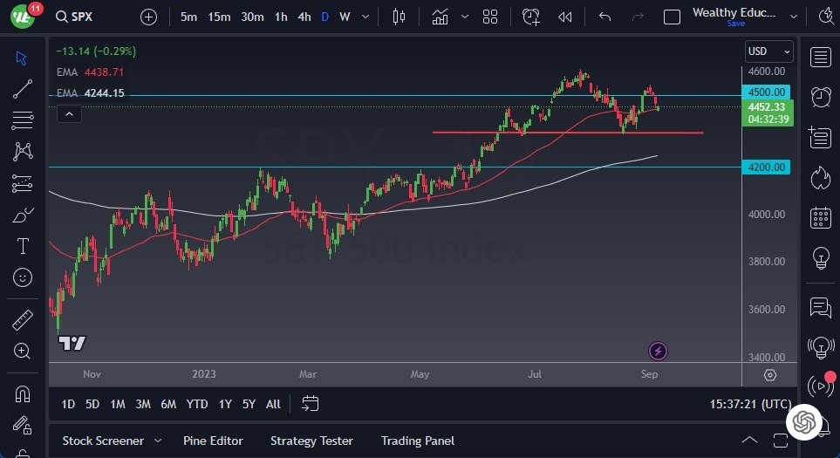Viewport: 840px width, 458px height.
Task: Select the Brush drawing tool
Action: [23, 215]
